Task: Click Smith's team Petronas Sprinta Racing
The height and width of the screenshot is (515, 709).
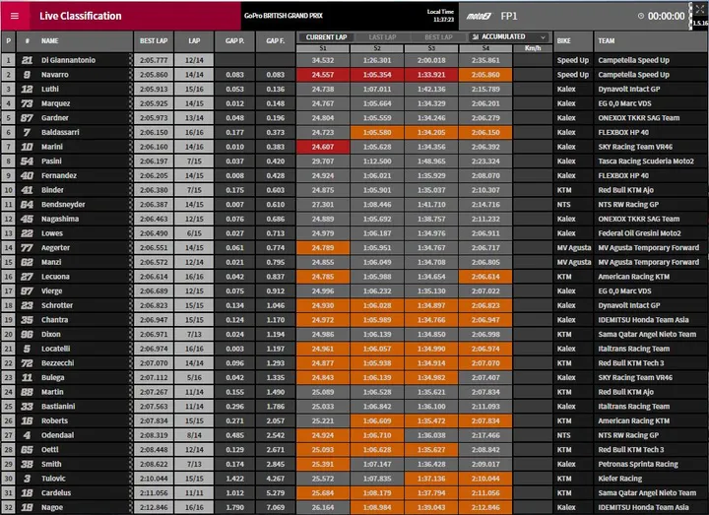Action: [x=638, y=464]
